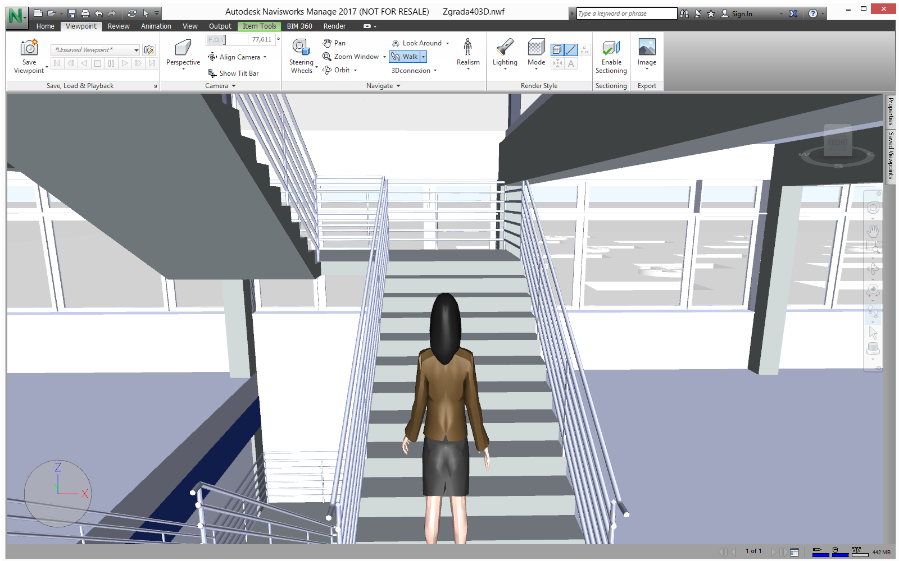The width and height of the screenshot is (899, 561).
Task: Open the Item Tools tab
Action: coord(259,26)
